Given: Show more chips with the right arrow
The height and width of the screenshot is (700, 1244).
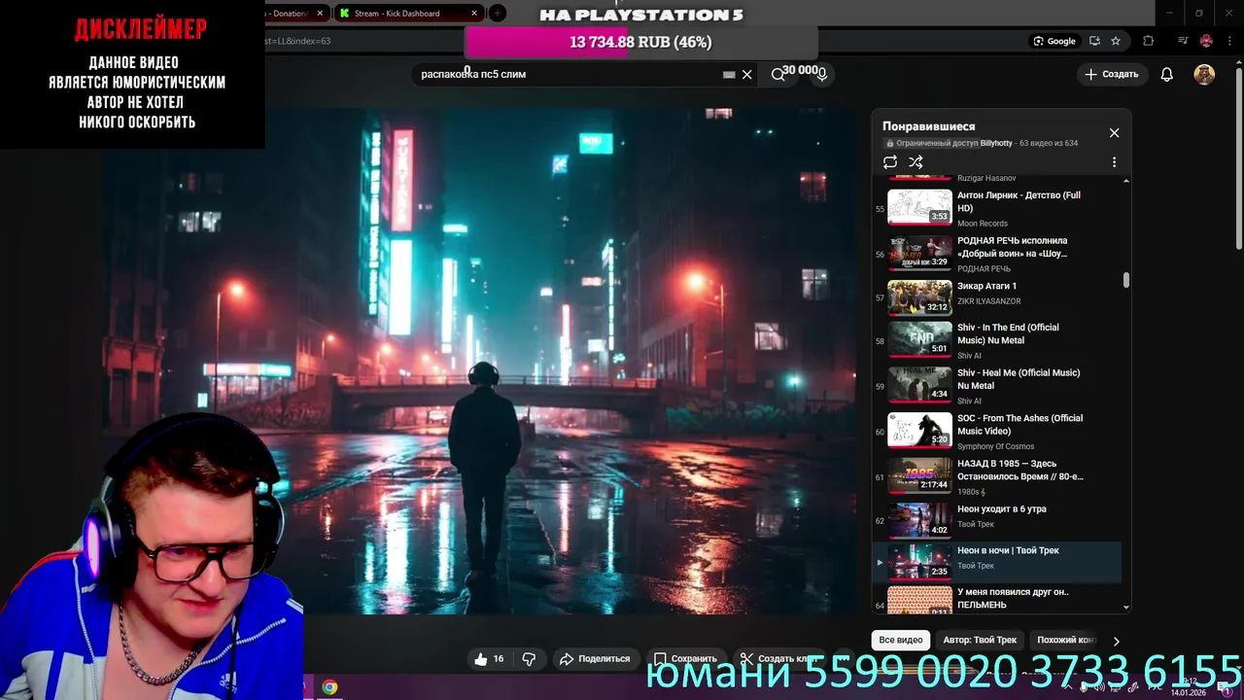Looking at the screenshot, I should pos(1116,641).
